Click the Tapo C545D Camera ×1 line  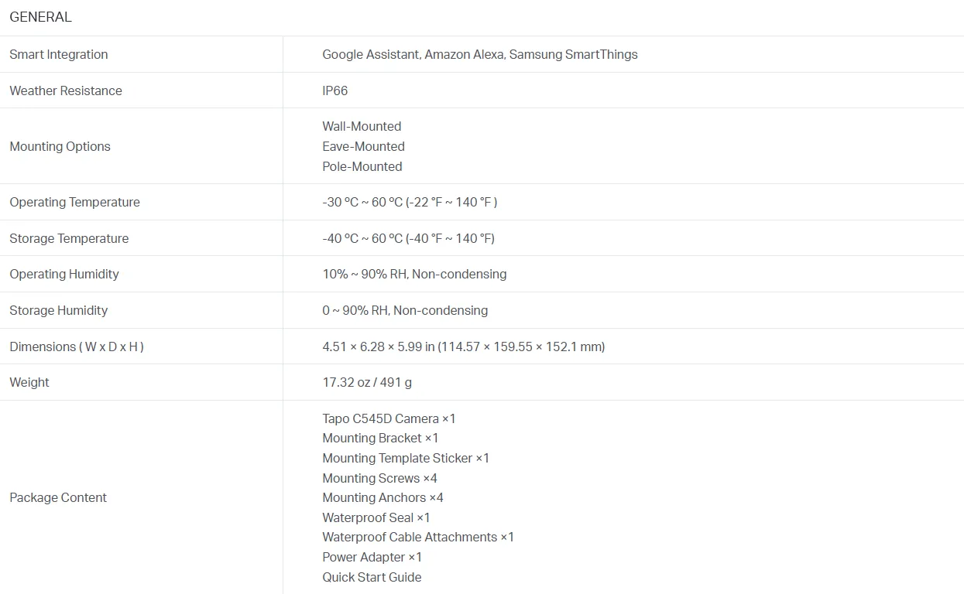(389, 418)
